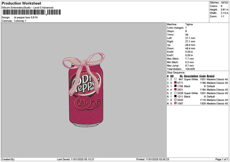Pick the black swatch beside 1795
Image resolution: width=230 pixels, height=162 pixels.
point(175,86)
